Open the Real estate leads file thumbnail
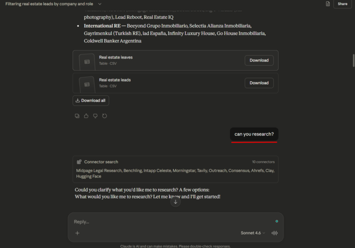The height and width of the screenshot is (248, 355). click(x=87, y=84)
